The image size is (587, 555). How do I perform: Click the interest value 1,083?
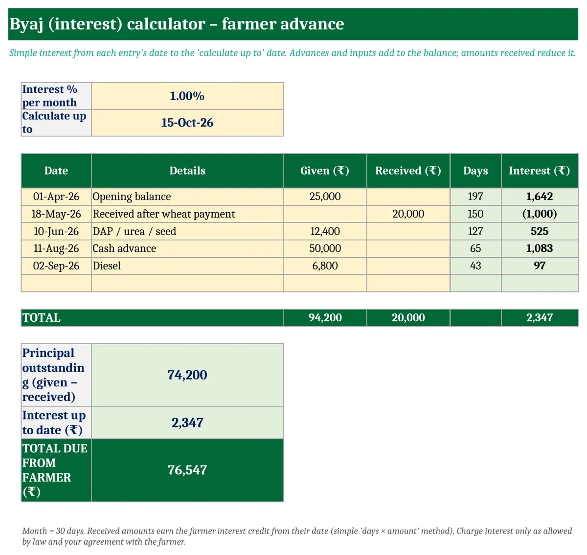click(540, 248)
